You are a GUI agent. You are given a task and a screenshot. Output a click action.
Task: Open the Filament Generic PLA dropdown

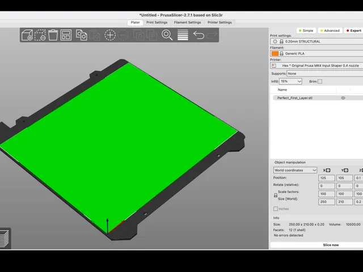(316, 53)
